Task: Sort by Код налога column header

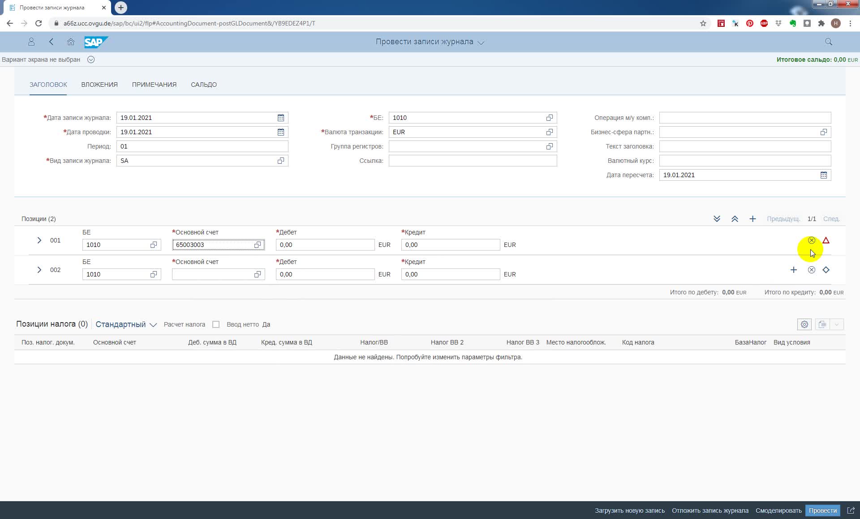Action: point(638,342)
